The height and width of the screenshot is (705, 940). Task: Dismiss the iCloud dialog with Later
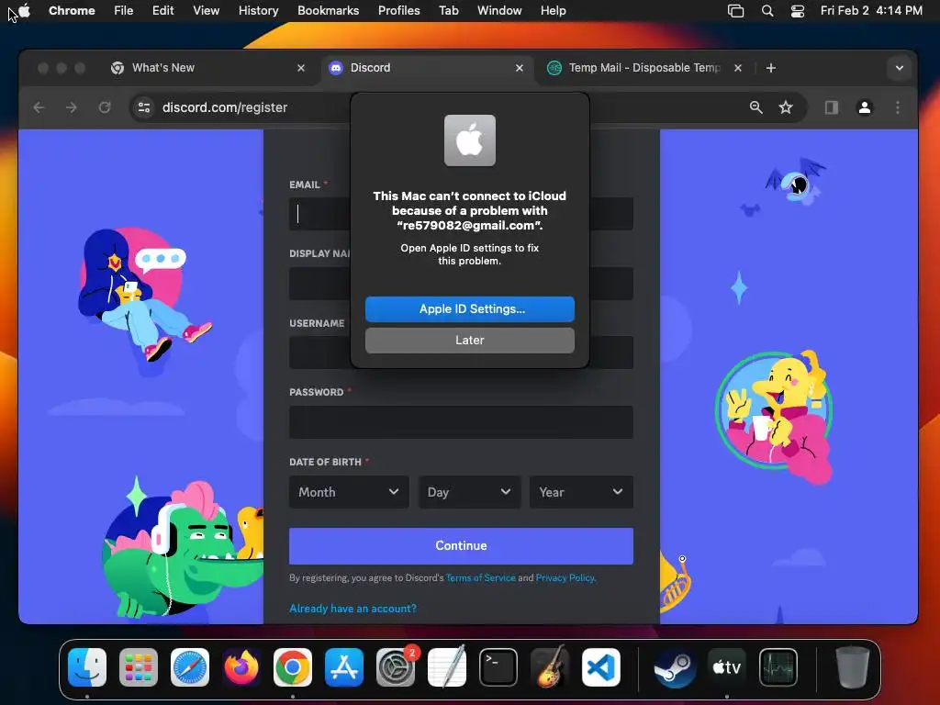pyautogui.click(x=469, y=340)
